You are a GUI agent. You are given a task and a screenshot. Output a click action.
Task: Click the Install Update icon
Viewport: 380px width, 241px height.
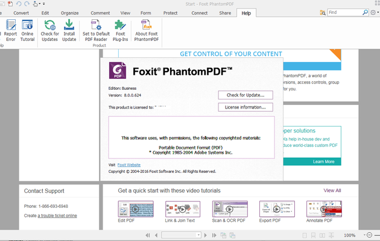pyautogui.click(x=69, y=30)
